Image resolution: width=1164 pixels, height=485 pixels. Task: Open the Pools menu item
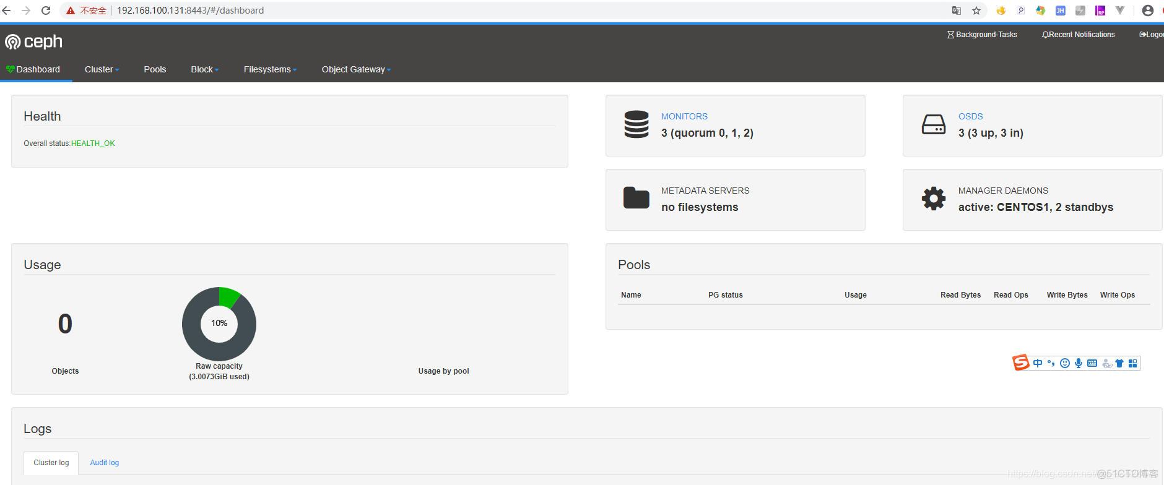click(155, 69)
